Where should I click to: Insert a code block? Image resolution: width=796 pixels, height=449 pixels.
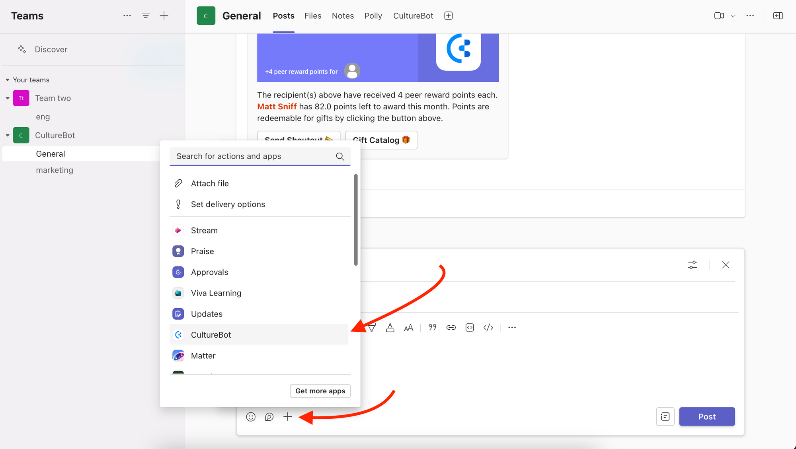point(488,327)
